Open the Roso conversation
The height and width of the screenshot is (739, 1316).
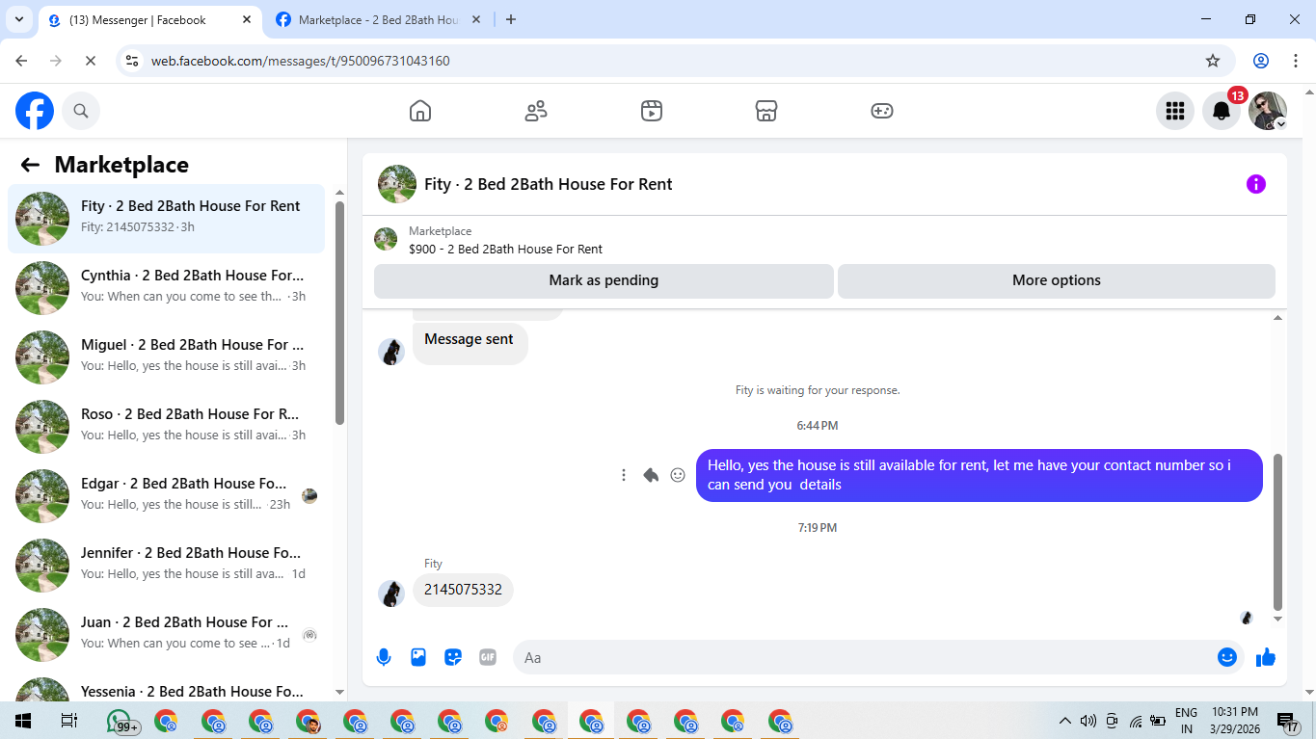[167, 427]
